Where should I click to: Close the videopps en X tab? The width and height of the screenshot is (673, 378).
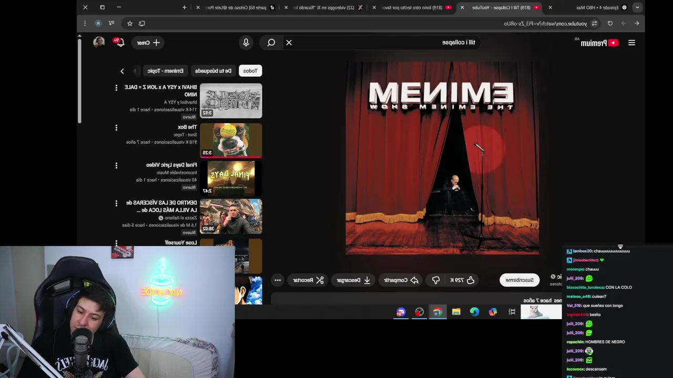pos(286,7)
